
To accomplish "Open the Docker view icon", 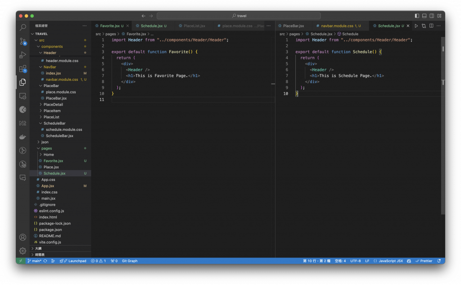I will tap(23, 137).
